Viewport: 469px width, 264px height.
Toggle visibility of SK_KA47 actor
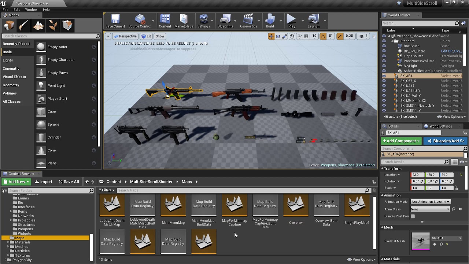(x=384, y=86)
